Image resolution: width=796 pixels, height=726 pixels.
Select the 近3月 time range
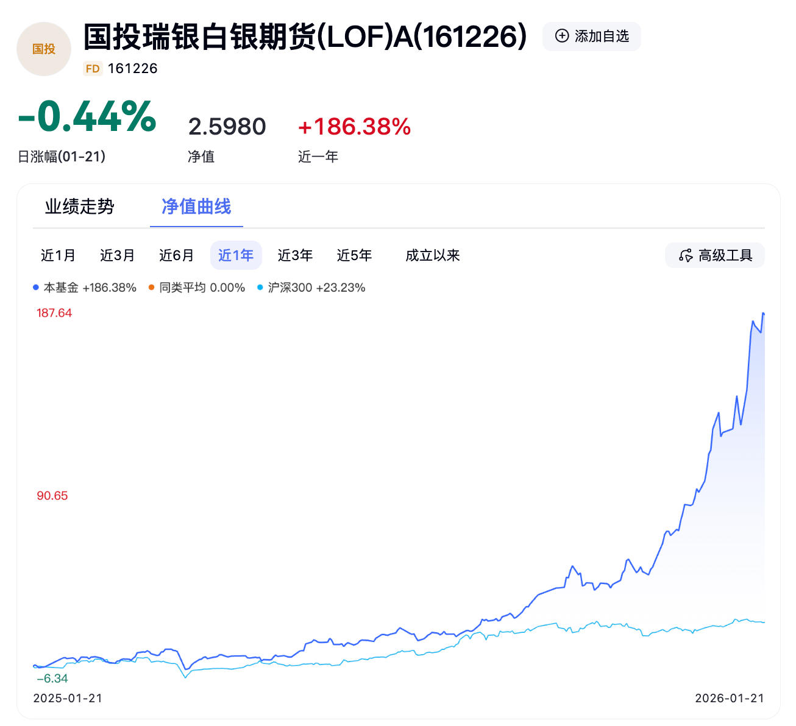click(116, 255)
